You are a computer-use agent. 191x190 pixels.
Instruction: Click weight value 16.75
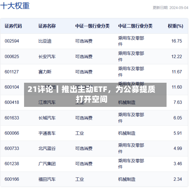176,41
